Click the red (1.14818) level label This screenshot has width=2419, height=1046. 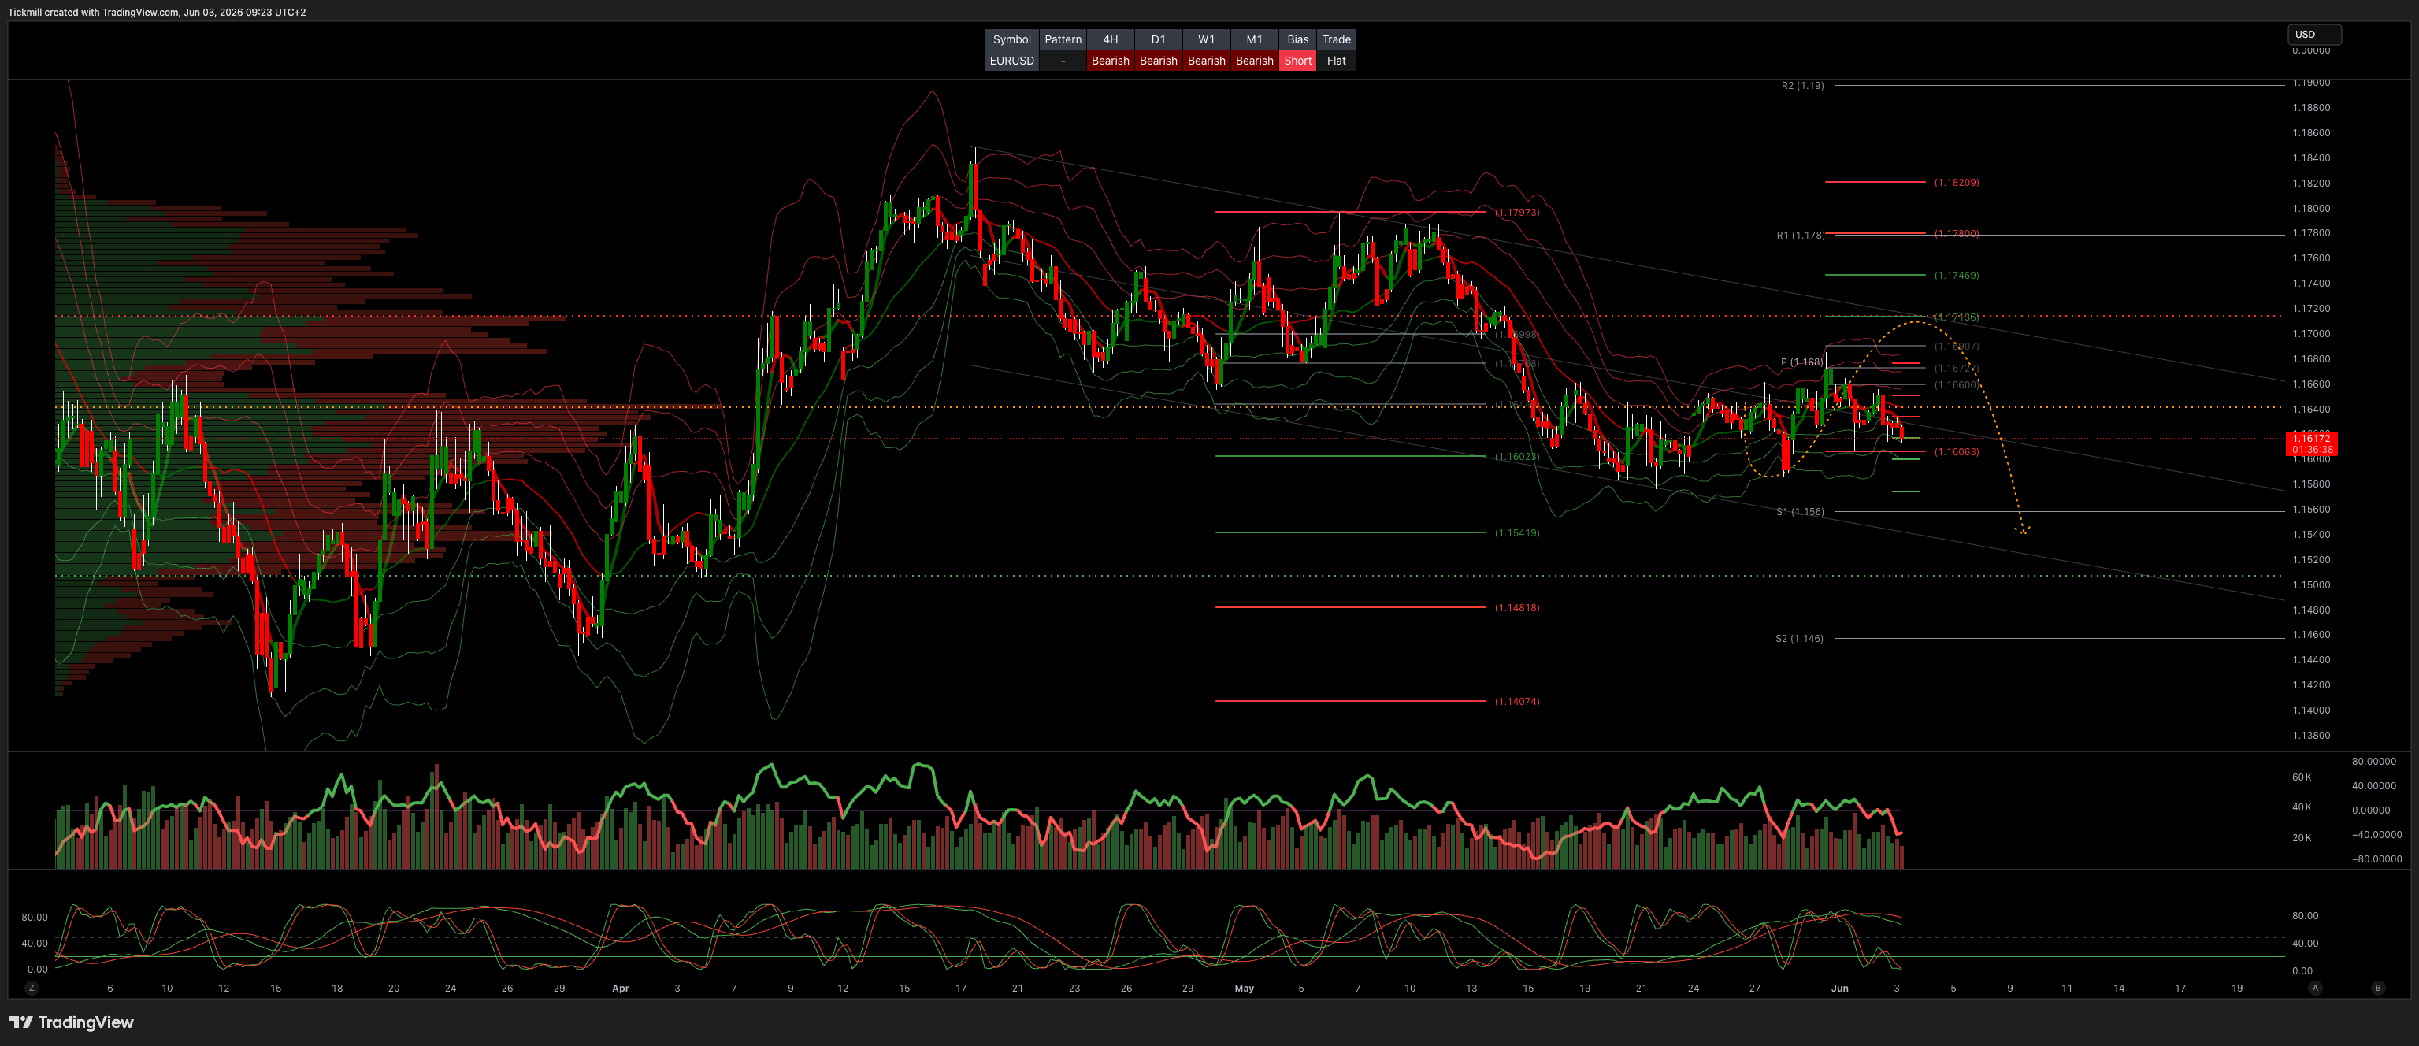1516,607
